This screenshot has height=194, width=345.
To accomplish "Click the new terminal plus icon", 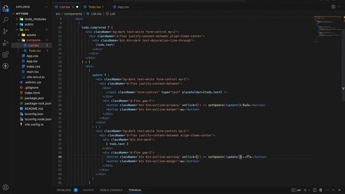I will tap(305, 190).
